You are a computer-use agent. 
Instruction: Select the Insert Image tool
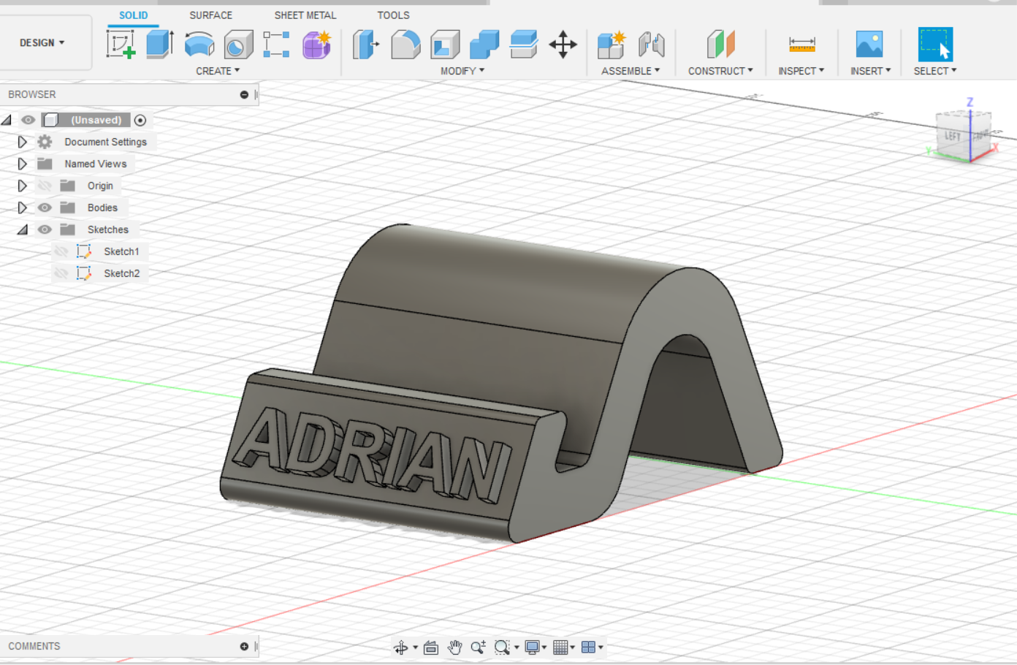tap(869, 45)
